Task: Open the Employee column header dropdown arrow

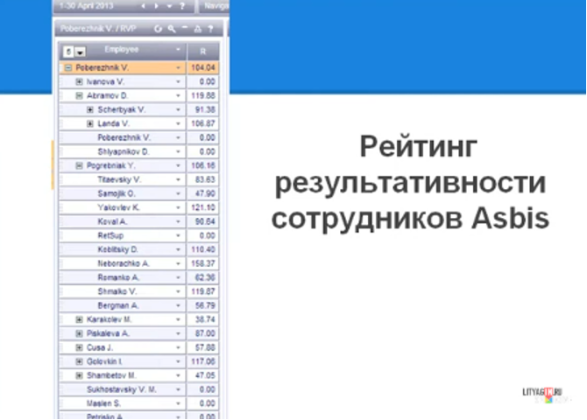Action: coord(178,49)
